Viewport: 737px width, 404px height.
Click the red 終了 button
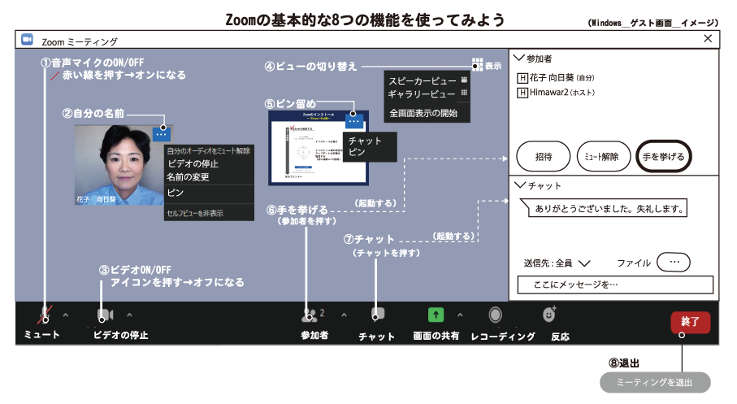tap(690, 321)
